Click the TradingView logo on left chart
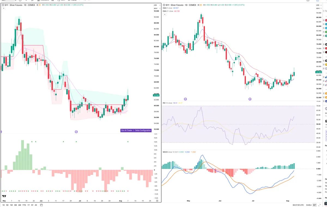Screen dimensions: 327x207 click(x=4, y=196)
